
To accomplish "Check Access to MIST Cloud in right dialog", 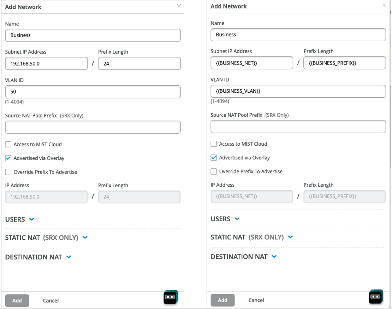I will point(214,144).
